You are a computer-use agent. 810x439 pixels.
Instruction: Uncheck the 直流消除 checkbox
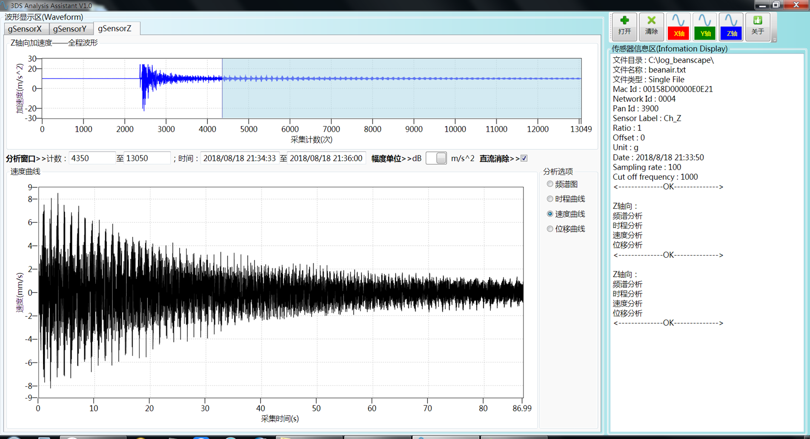tap(524, 158)
